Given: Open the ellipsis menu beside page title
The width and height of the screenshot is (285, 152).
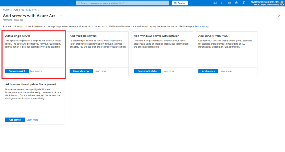Looking at the screenshot, I should pyautogui.click(x=61, y=16).
